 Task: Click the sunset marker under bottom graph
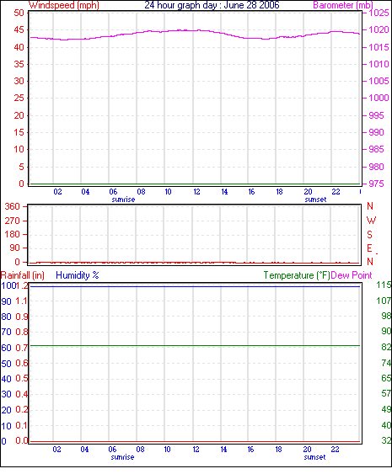(x=314, y=457)
